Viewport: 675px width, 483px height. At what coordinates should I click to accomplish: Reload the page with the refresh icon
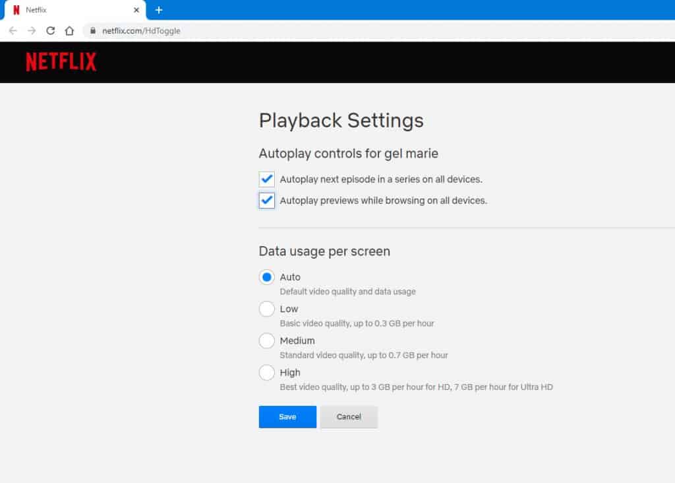point(50,30)
